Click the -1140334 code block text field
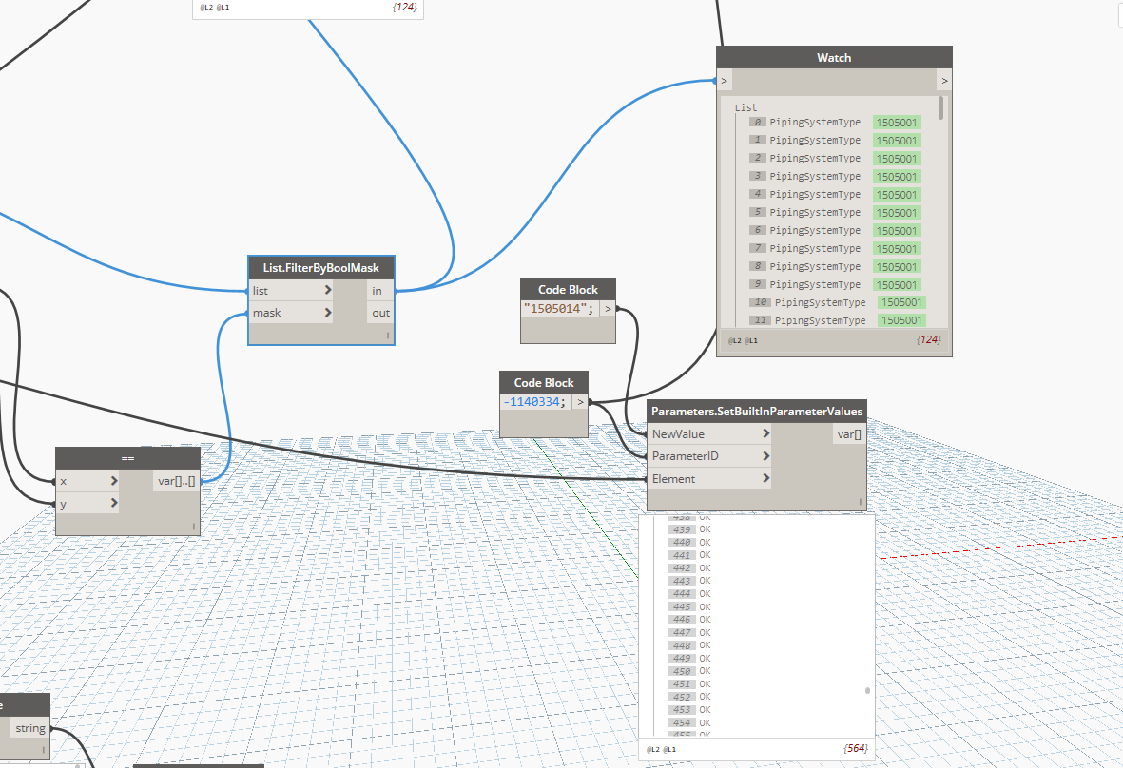 coord(535,401)
